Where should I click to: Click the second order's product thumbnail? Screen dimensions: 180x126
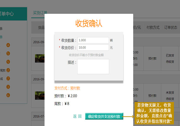tap(40, 95)
